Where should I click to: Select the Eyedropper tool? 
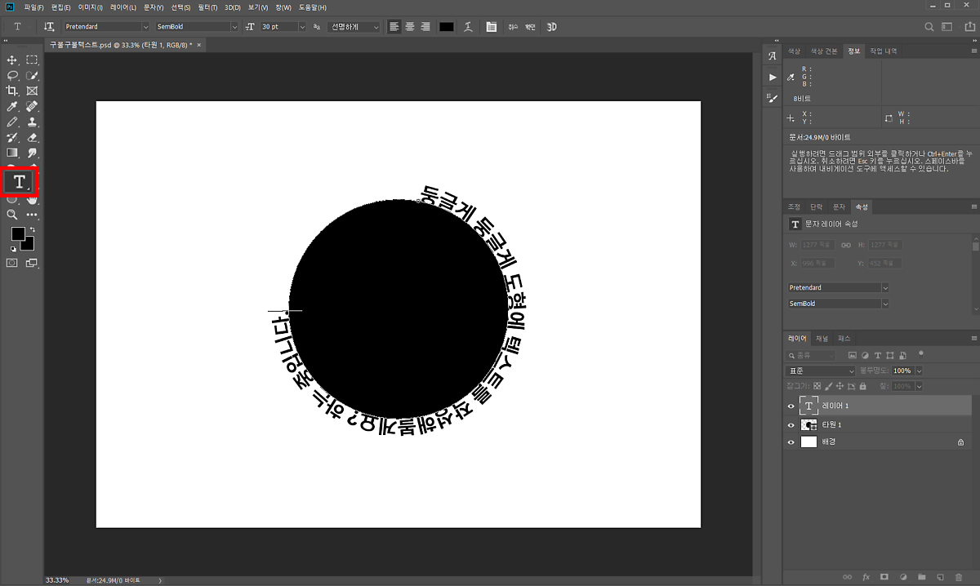point(12,106)
